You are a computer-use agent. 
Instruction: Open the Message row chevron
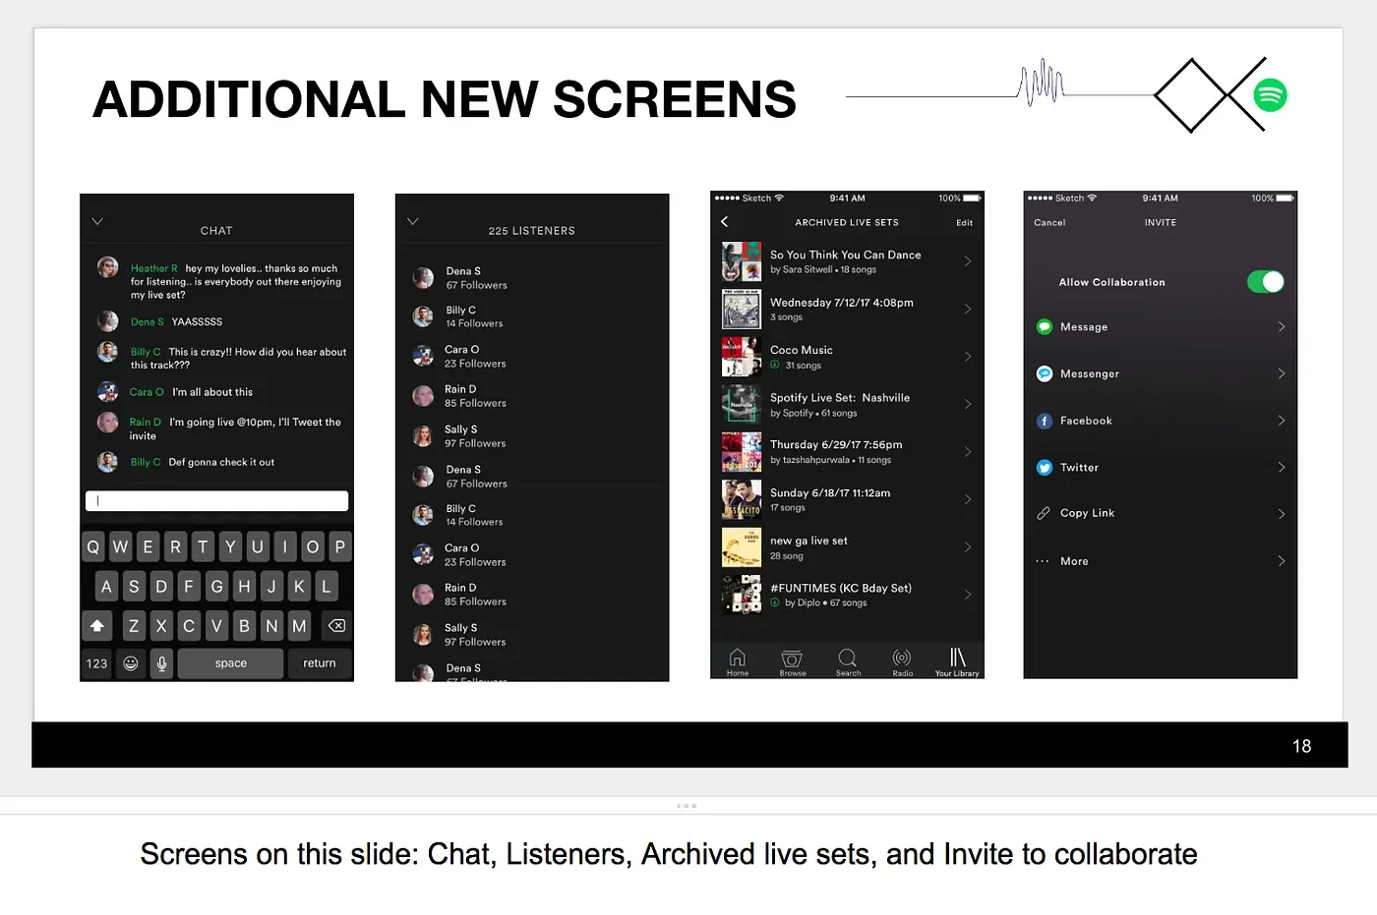(1282, 326)
